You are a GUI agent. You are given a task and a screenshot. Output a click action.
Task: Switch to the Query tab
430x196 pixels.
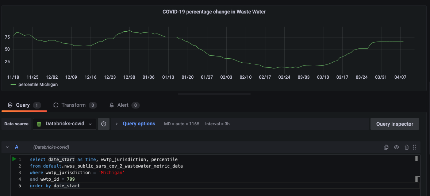coord(23,105)
